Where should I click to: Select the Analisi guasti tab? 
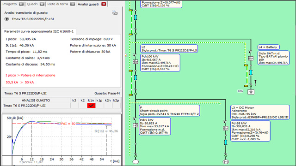[88, 4]
